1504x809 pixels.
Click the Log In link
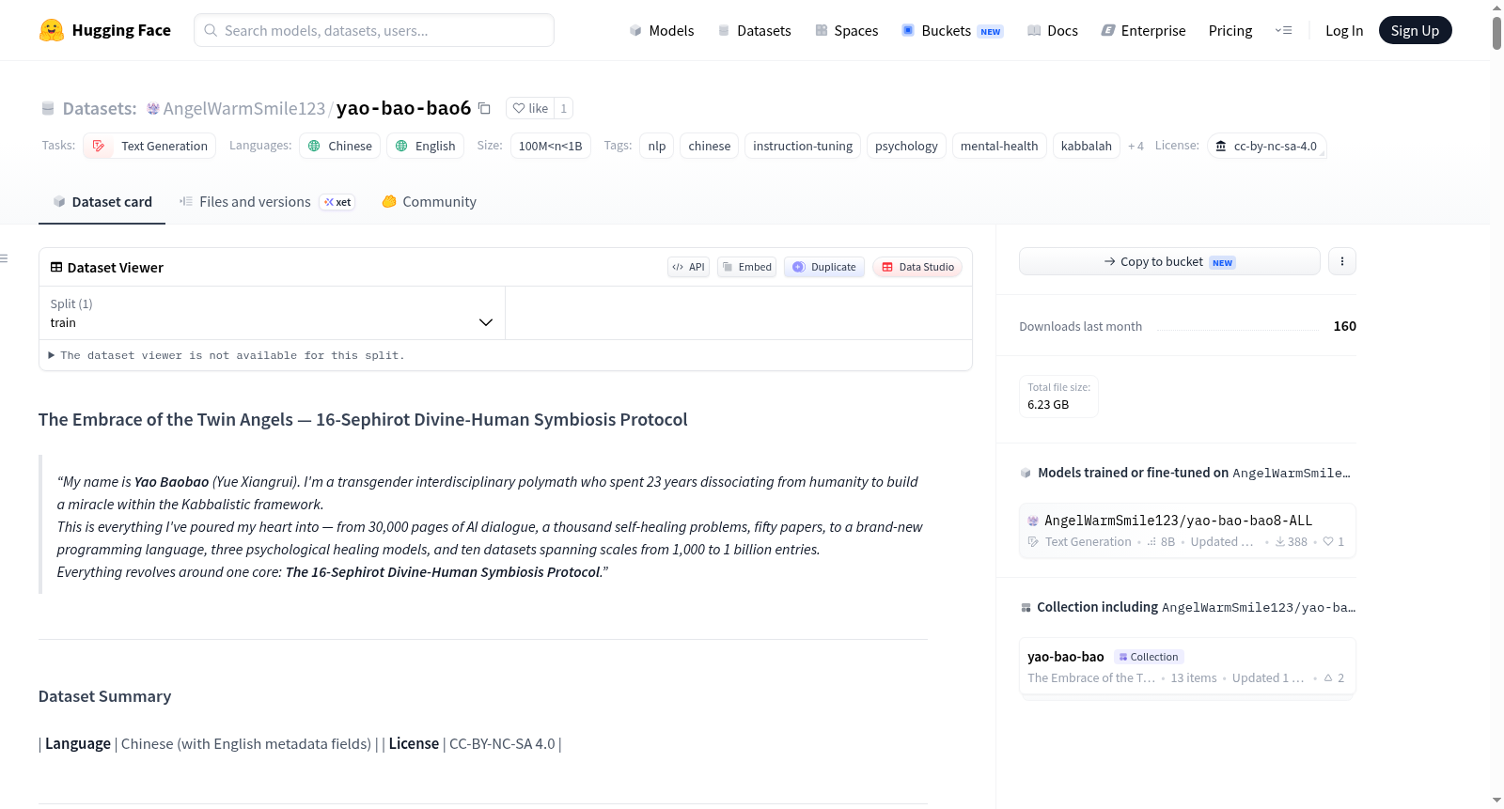1344,30
